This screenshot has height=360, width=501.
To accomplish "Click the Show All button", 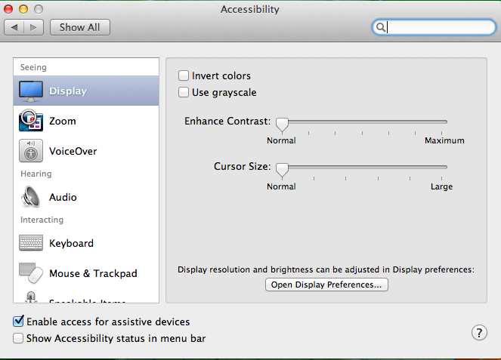I will (x=80, y=27).
